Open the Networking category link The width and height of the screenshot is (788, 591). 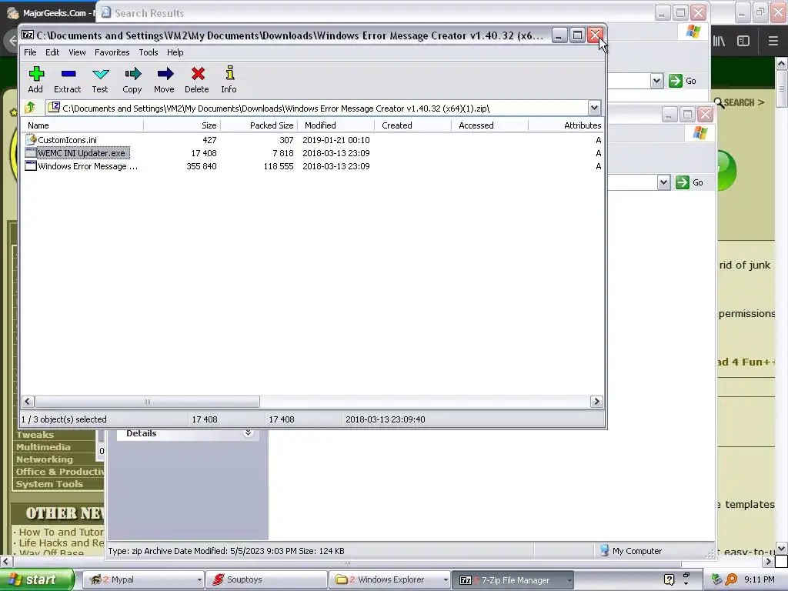tap(44, 459)
